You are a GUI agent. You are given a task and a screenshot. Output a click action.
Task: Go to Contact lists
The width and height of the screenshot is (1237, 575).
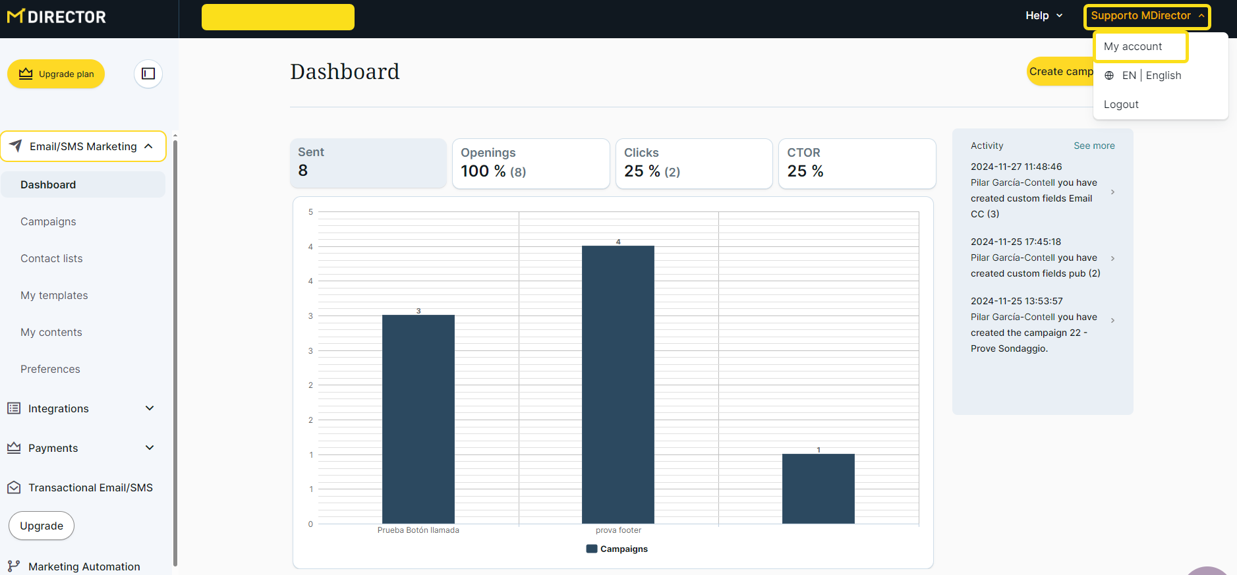pyautogui.click(x=51, y=258)
